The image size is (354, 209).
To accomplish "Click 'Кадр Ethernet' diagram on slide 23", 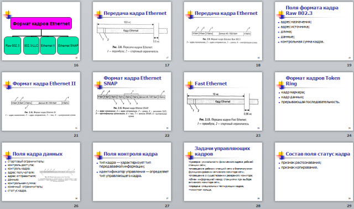I will click(222, 101).
